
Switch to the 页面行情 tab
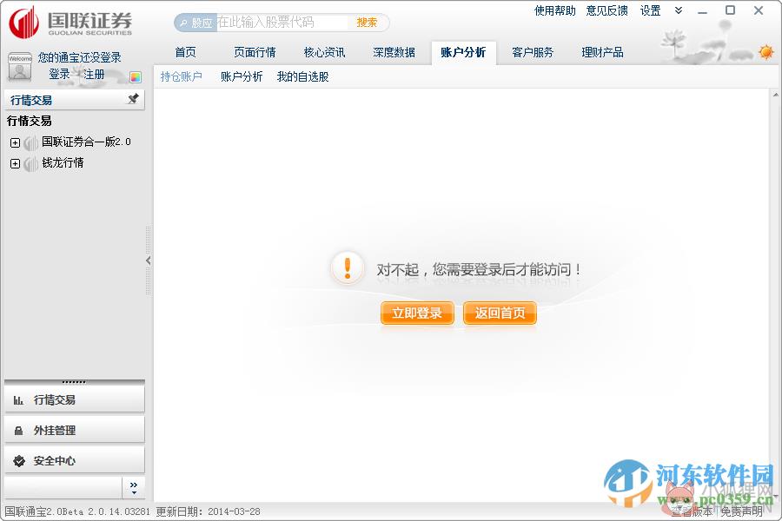[255, 52]
